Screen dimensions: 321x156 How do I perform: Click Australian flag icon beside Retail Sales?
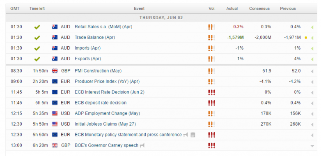coord(55,27)
